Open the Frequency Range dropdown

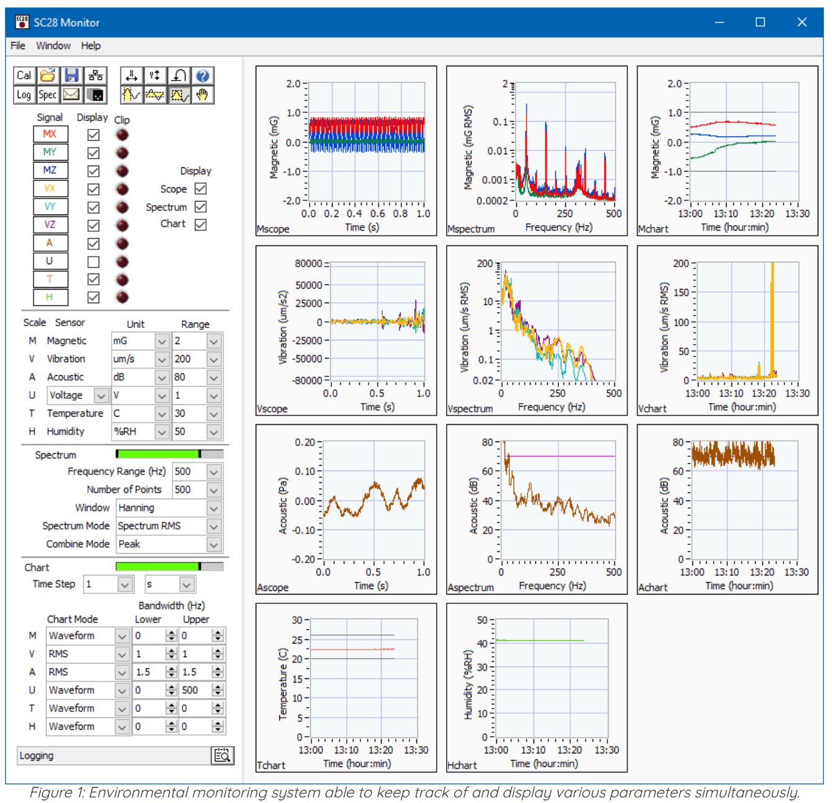(214, 472)
